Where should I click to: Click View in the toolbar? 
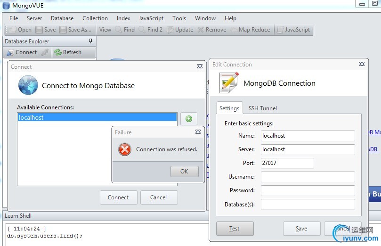coord(105,30)
